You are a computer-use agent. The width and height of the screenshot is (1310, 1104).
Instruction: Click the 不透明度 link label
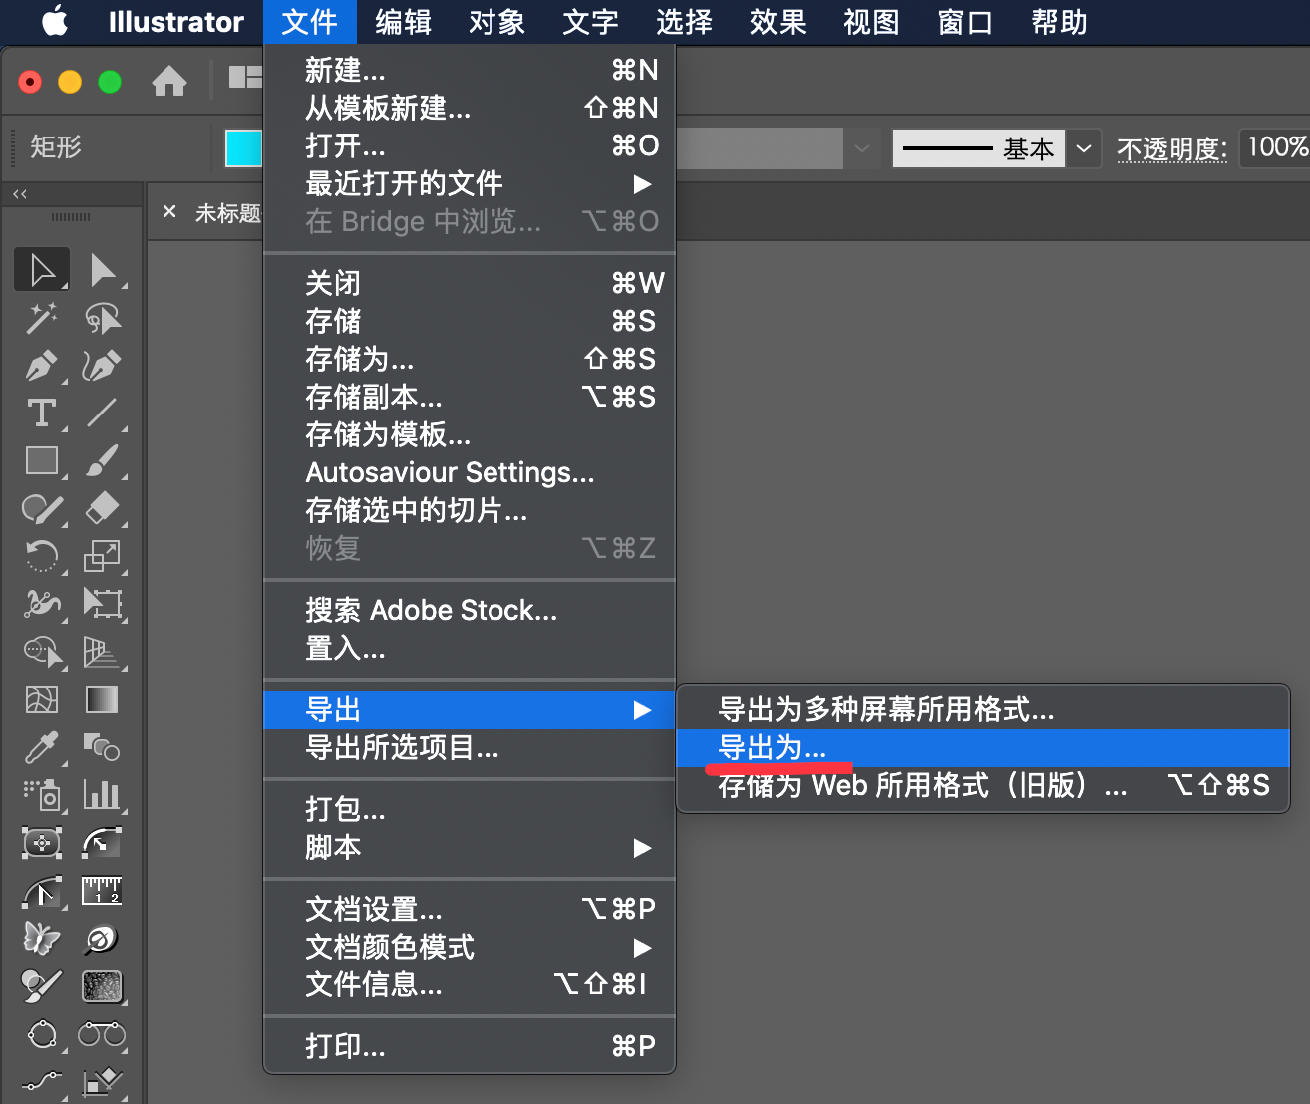(x=1172, y=149)
